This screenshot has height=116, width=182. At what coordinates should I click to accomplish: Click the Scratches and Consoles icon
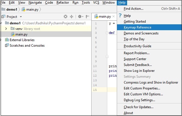[x=7, y=45]
